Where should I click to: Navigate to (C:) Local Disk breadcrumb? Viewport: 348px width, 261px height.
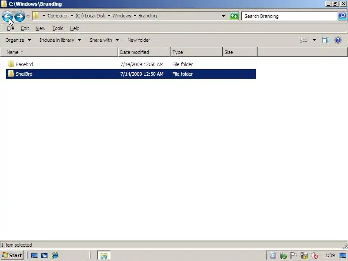pyautogui.click(x=90, y=16)
